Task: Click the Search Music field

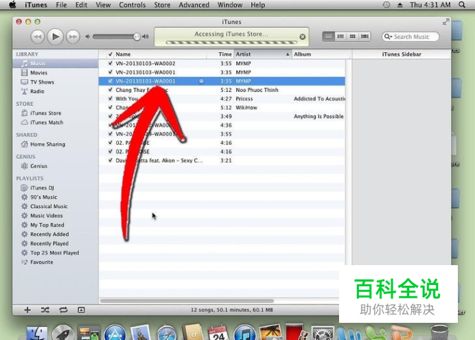Action: 410,36
